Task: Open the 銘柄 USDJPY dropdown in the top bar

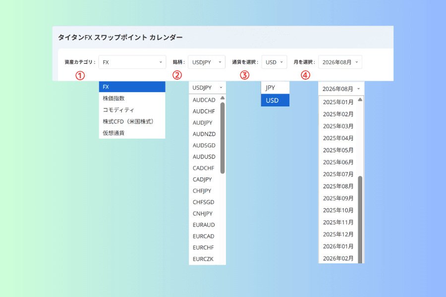Action: (x=207, y=62)
